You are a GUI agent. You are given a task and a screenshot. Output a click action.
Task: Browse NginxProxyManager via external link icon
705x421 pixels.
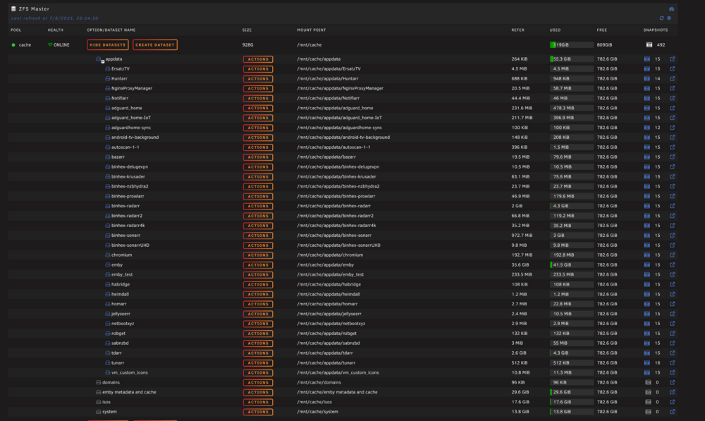[672, 89]
